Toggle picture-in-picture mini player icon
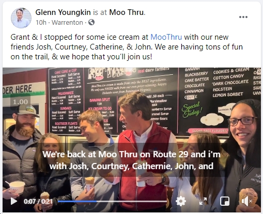Viewport: 263px width, 214px height. point(225,201)
